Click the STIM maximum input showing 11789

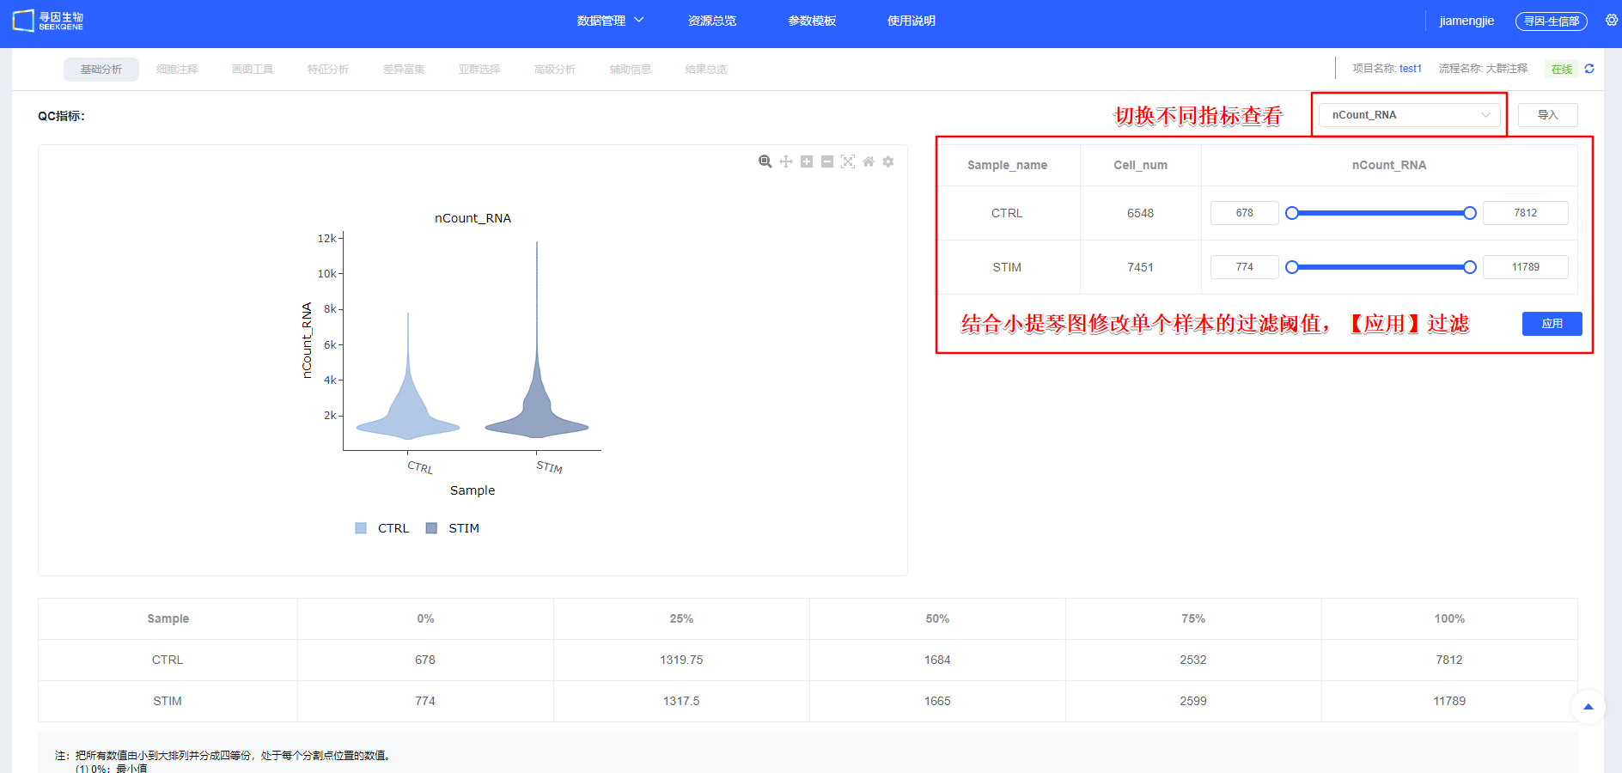pyautogui.click(x=1525, y=267)
